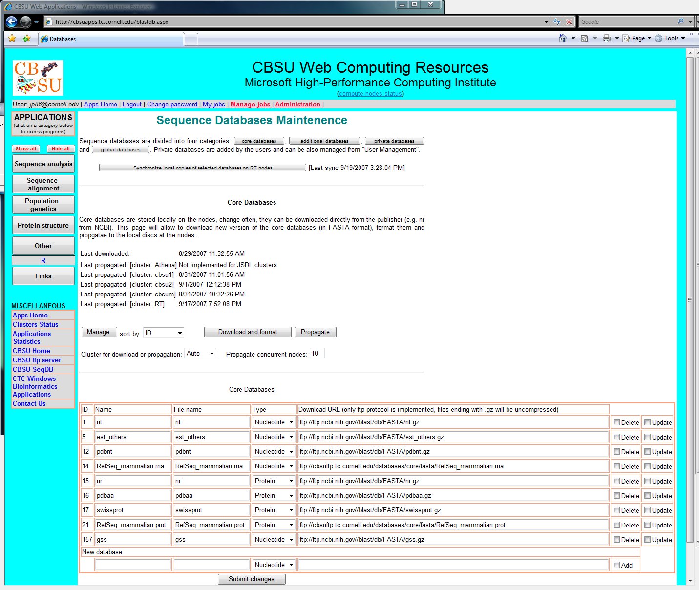Image resolution: width=699 pixels, height=590 pixels.
Task: Click the Submit changes button
Action: [252, 579]
